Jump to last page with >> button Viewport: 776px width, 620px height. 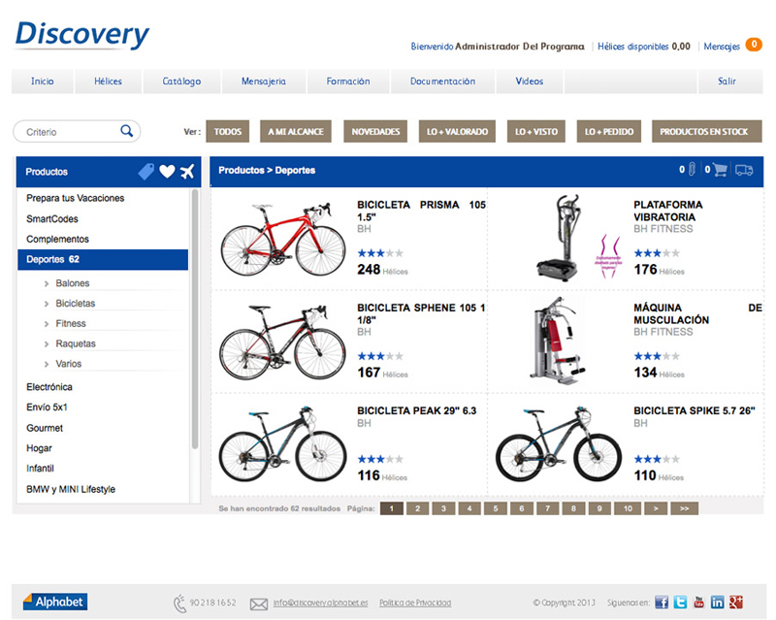click(x=684, y=508)
